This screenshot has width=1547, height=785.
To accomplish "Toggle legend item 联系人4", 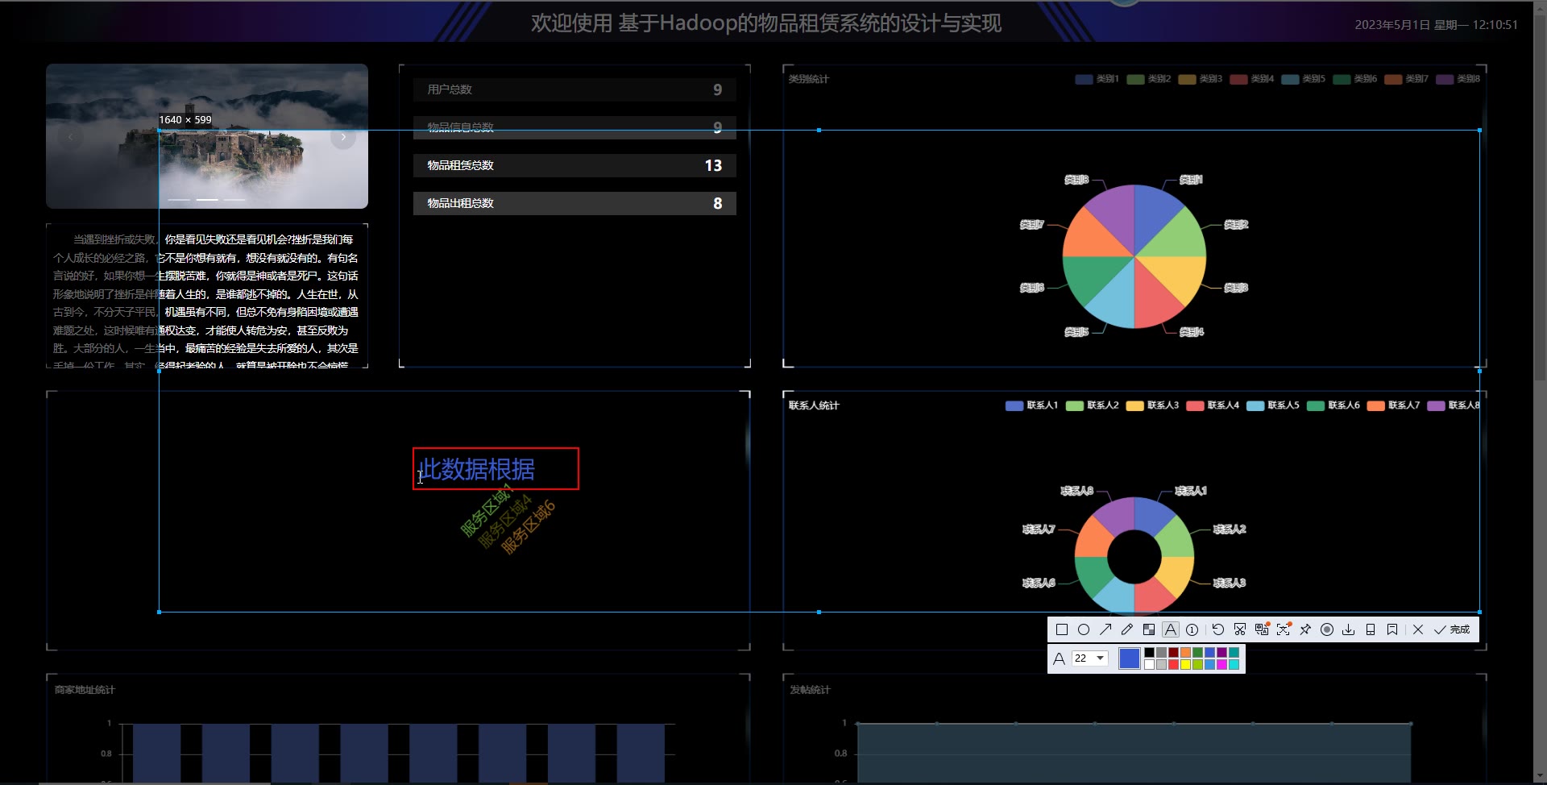I will tap(1213, 405).
